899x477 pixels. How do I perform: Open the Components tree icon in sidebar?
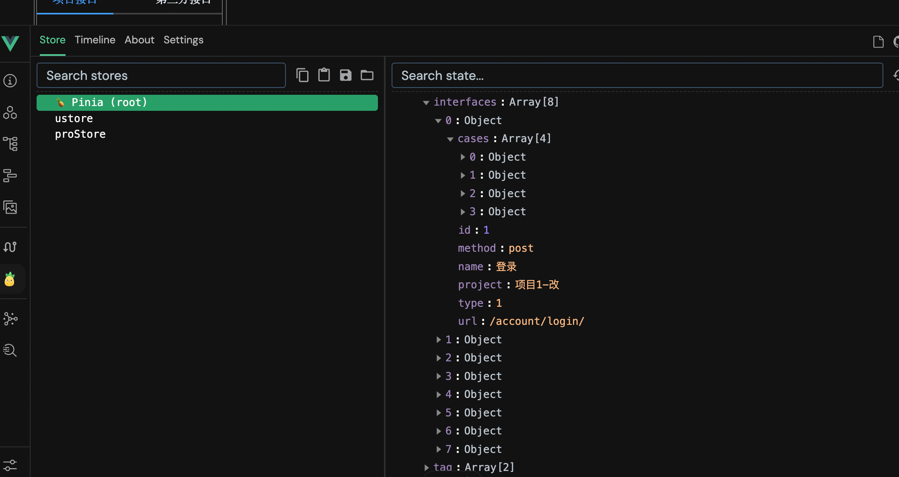(x=10, y=144)
